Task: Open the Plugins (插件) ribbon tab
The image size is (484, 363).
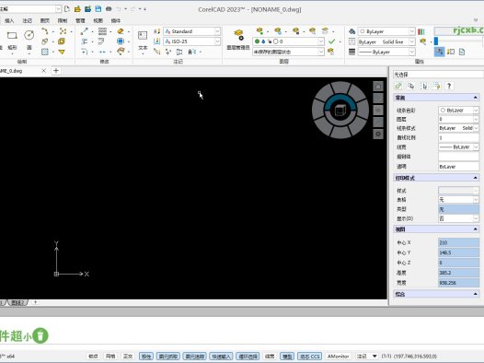Action: click(x=116, y=20)
